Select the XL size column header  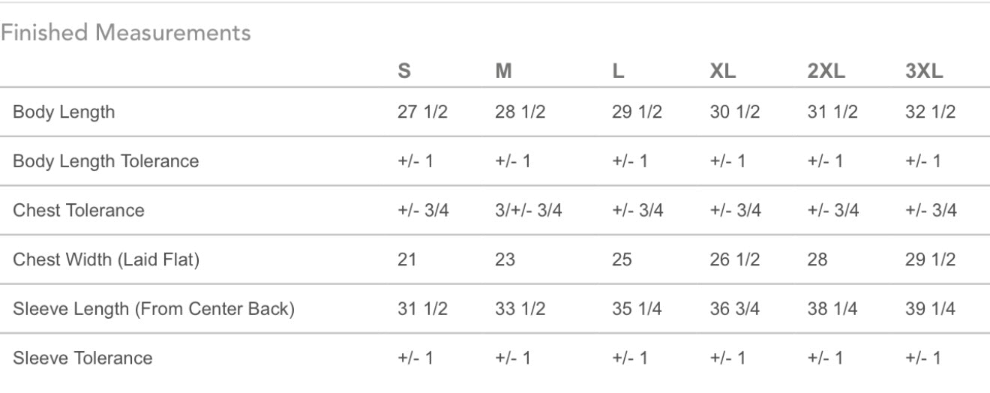tap(723, 71)
